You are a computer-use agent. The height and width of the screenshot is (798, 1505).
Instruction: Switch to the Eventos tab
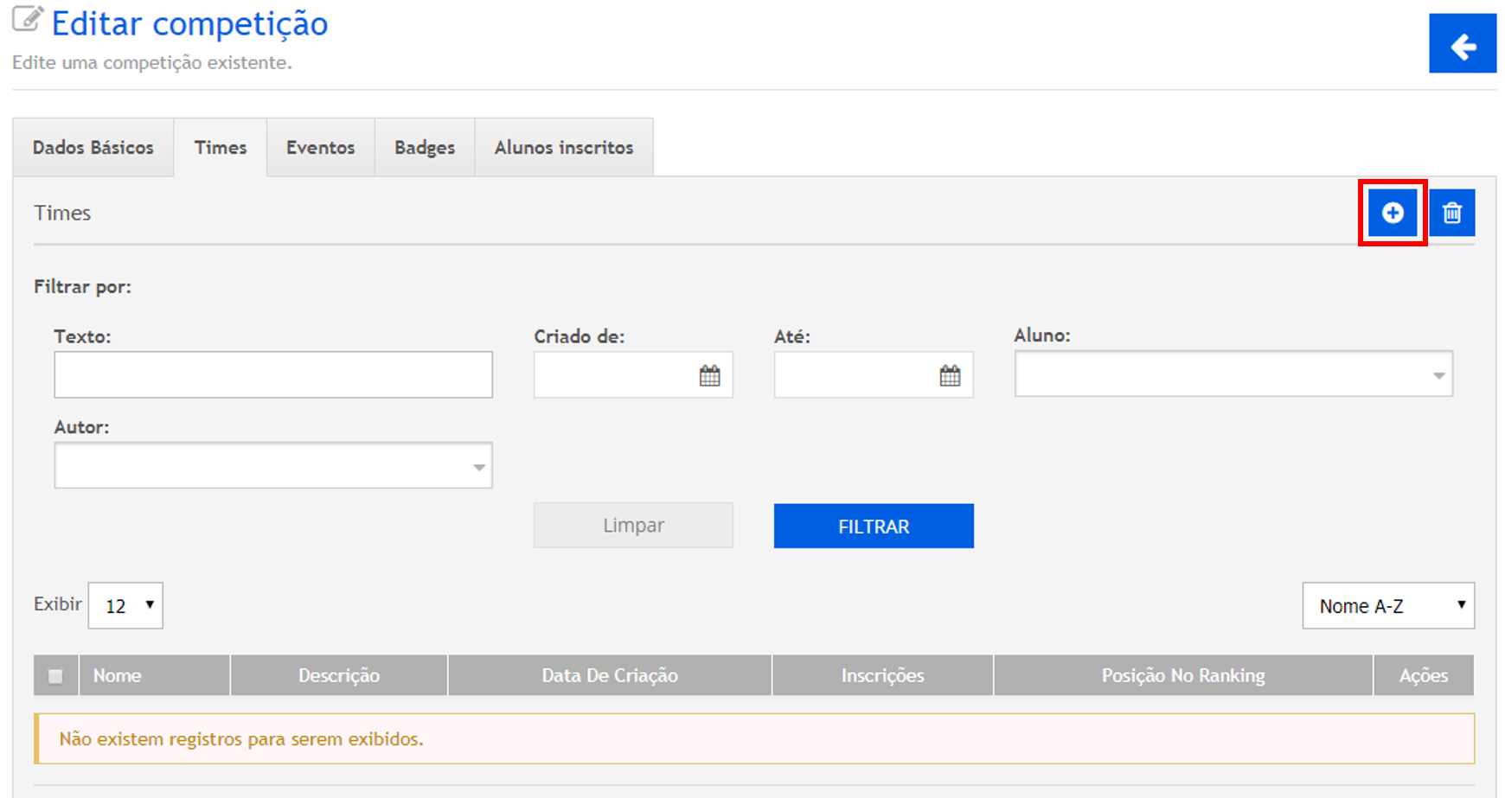click(x=320, y=148)
